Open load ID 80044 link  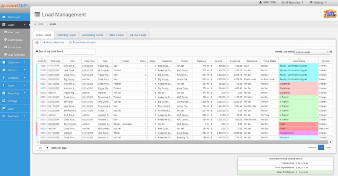(43, 80)
